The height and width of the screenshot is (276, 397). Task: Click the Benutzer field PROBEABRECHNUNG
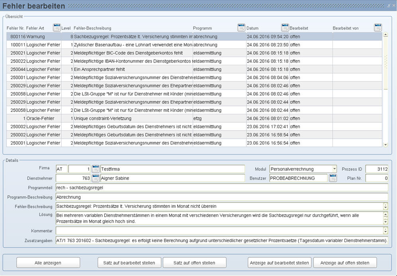click(x=298, y=178)
